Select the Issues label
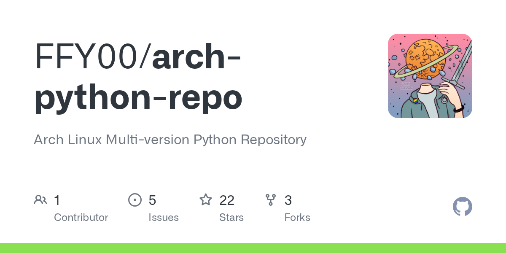Viewport: 506px width, 253px height. point(164,218)
